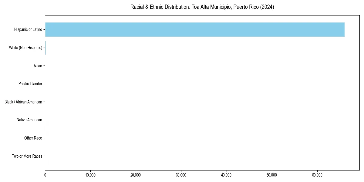This screenshot has width=364, height=182.
Task: Select the 10,000 axis tick label
Action: click(x=90, y=175)
